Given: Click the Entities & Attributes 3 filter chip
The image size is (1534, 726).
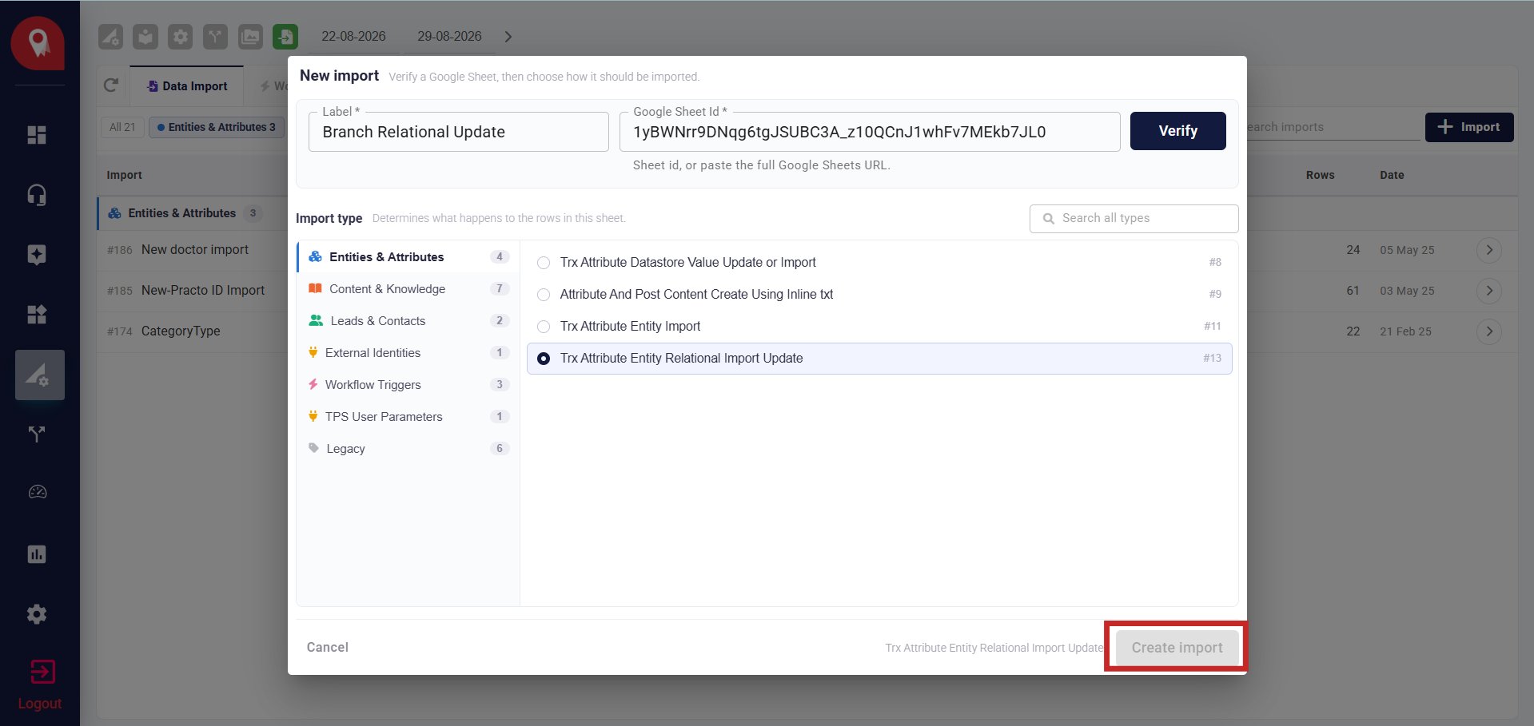Looking at the screenshot, I should pos(217,127).
